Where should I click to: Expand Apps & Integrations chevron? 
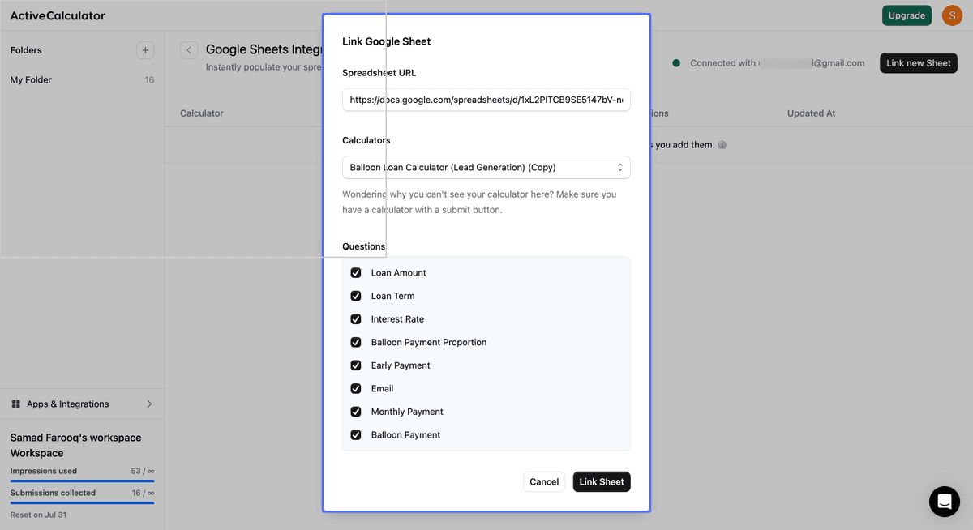149,404
